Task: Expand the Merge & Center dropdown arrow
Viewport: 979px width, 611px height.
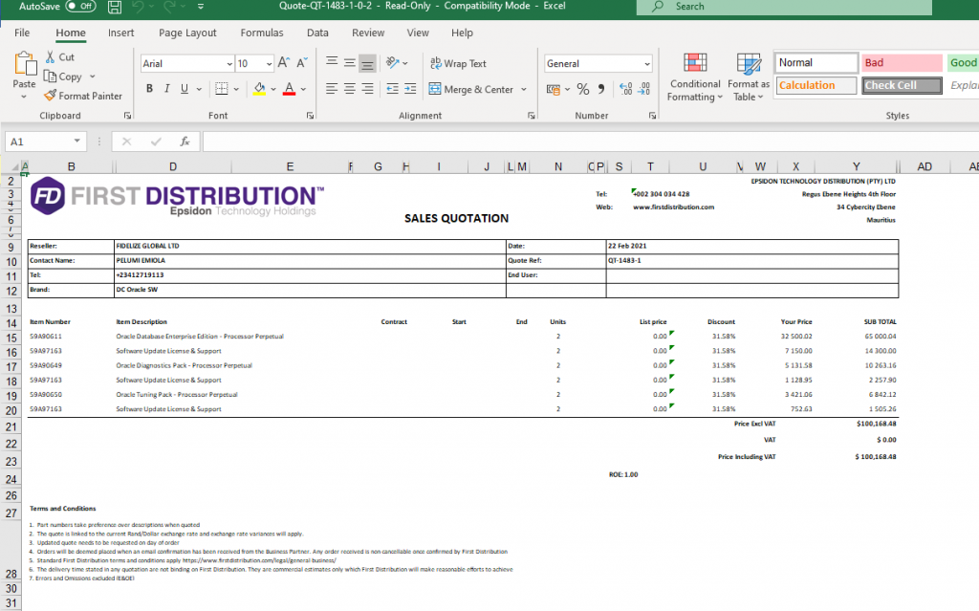Action: point(524,90)
